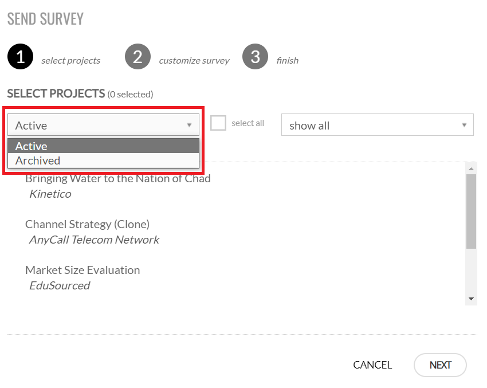Click the NEXT button

[440, 365]
